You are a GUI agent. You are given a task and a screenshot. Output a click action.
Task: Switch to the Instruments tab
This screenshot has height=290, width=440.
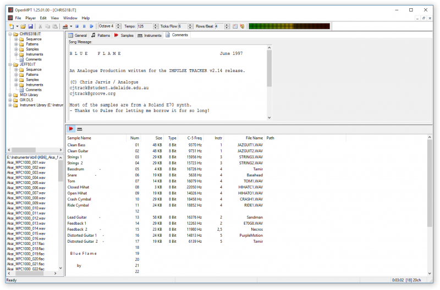click(150, 35)
